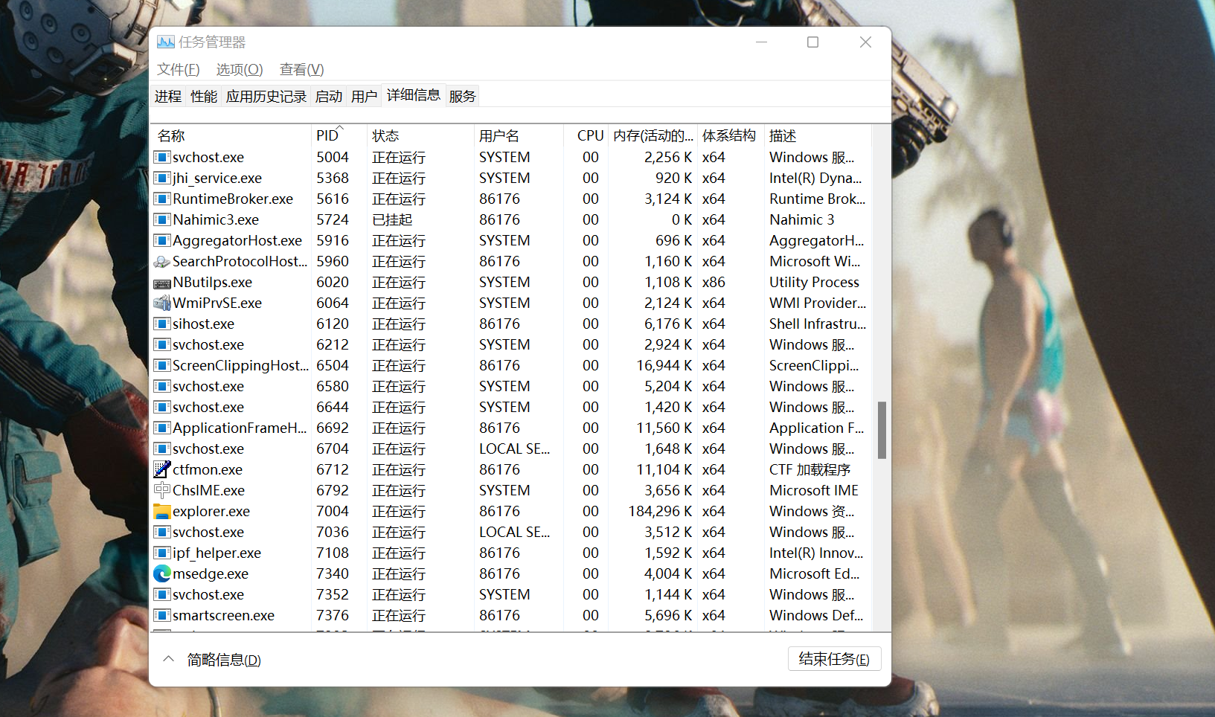Click the Task Manager title bar icon
This screenshot has width=1215, height=717.
pos(165,42)
